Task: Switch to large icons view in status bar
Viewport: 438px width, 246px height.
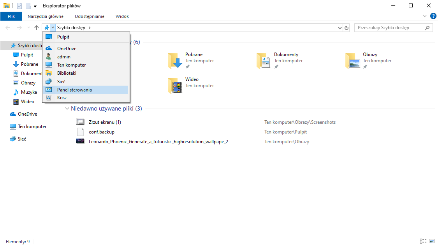Action: pos(431,241)
